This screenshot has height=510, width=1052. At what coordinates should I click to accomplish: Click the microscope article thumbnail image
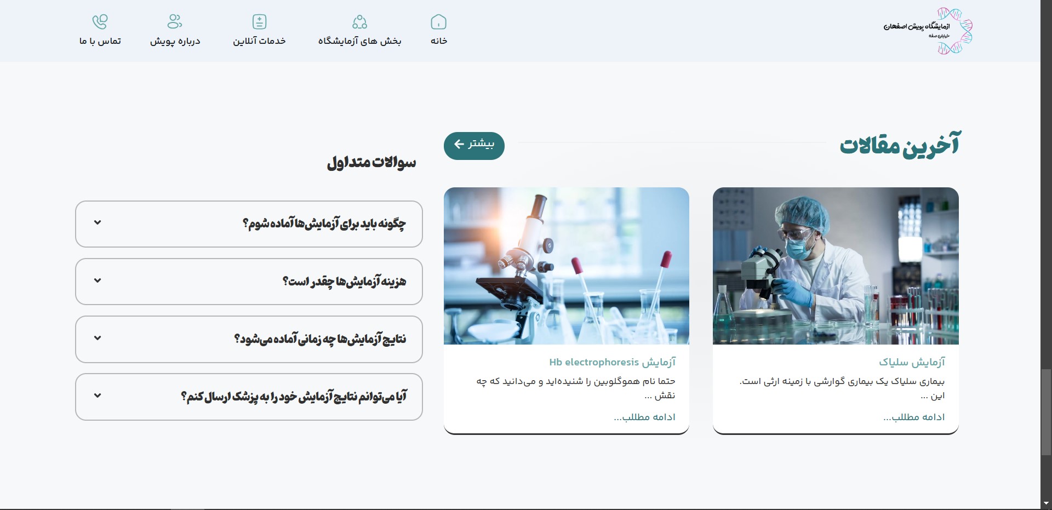pos(566,266)
